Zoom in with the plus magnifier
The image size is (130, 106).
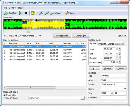41,13
